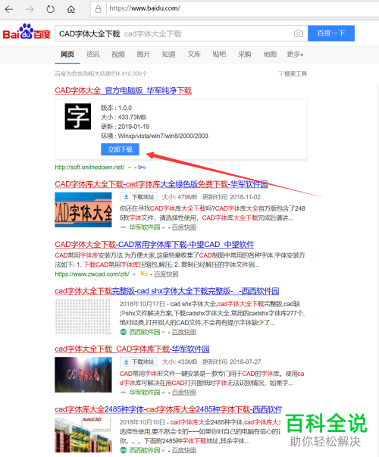The height and width of the screenshot is (457, 379).
Task: Open 百度快照 link for 479MB result
Action: tap(184, 227)
